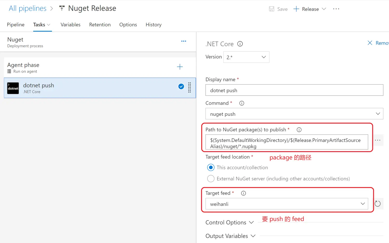
Task: Open the Command nuget push dropdown
Action: 294,114
